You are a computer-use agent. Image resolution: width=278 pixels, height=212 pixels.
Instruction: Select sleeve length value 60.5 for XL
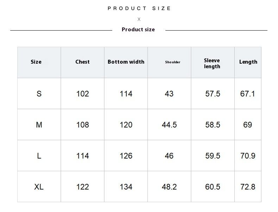pos(213,187)
